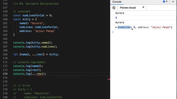The width and height of the screenshot is (177, 99).
Task: Click the first Aurora console output
Action: (120, 13)
